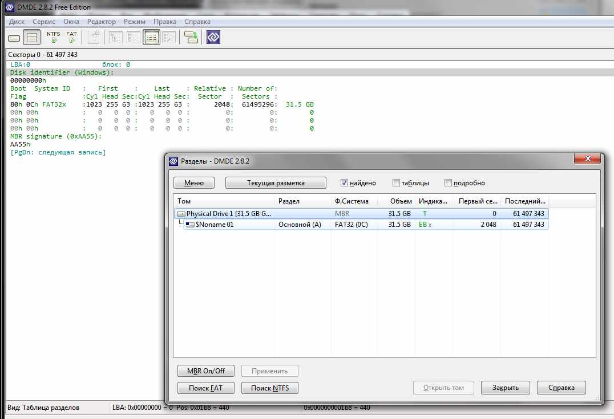Enable the "подробно" checkbox
614x419 pixels.
[448, 183]
